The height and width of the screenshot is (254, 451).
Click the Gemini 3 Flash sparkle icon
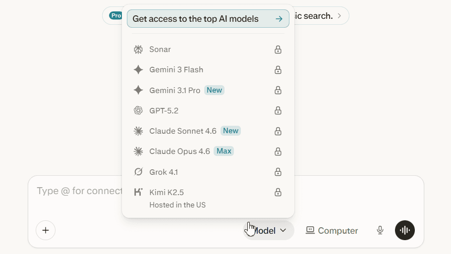click(138, 70)
